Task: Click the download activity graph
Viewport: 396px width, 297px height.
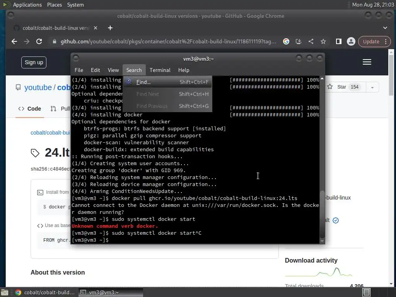Action: 319,272
